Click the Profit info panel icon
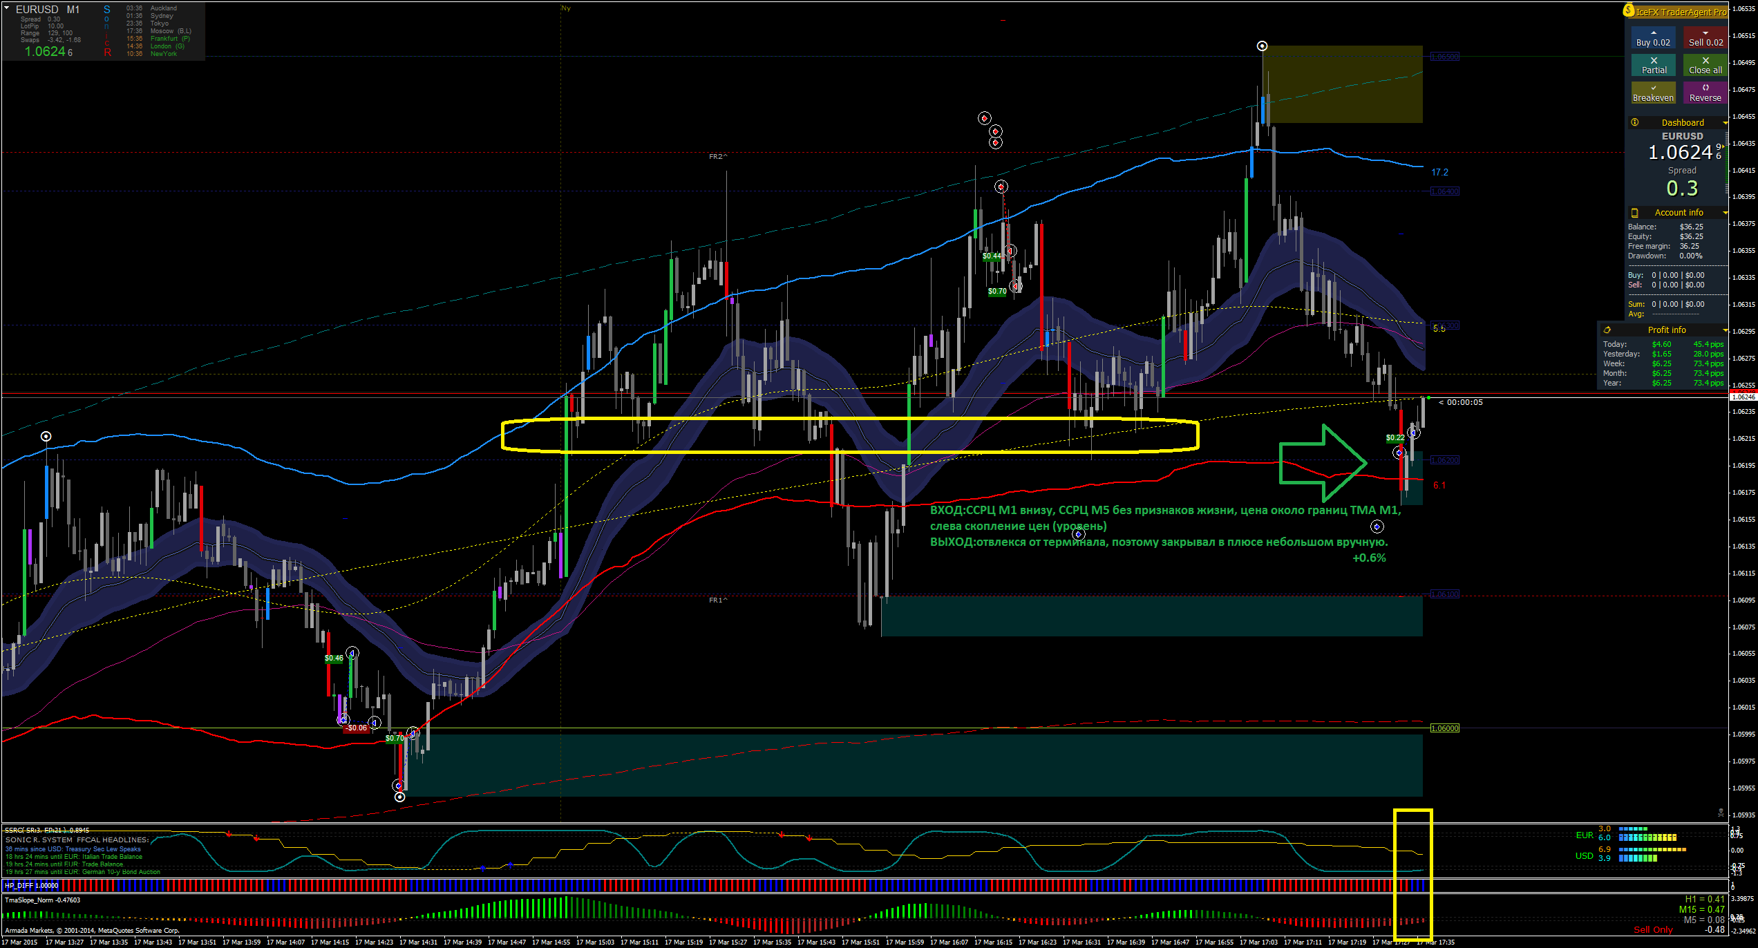Screen dimensions: 1758x948 (x=1607, y=330)
